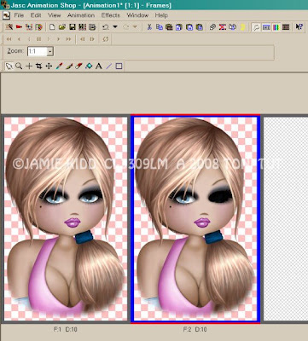Open the Zoom ratio dropdown arrow

click(50, 51)
